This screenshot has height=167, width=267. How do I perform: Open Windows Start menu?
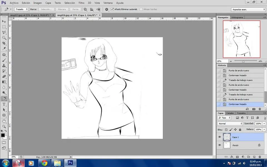click(x=6, y=163)
